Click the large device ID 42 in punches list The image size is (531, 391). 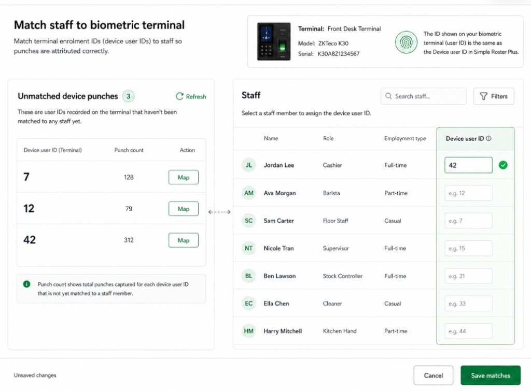click(x=30, y=240)
